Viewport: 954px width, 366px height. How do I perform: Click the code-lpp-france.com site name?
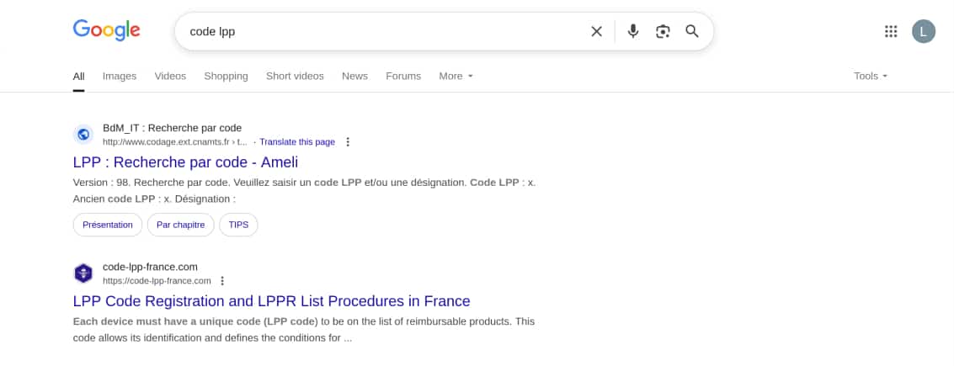tap(150, 266)
